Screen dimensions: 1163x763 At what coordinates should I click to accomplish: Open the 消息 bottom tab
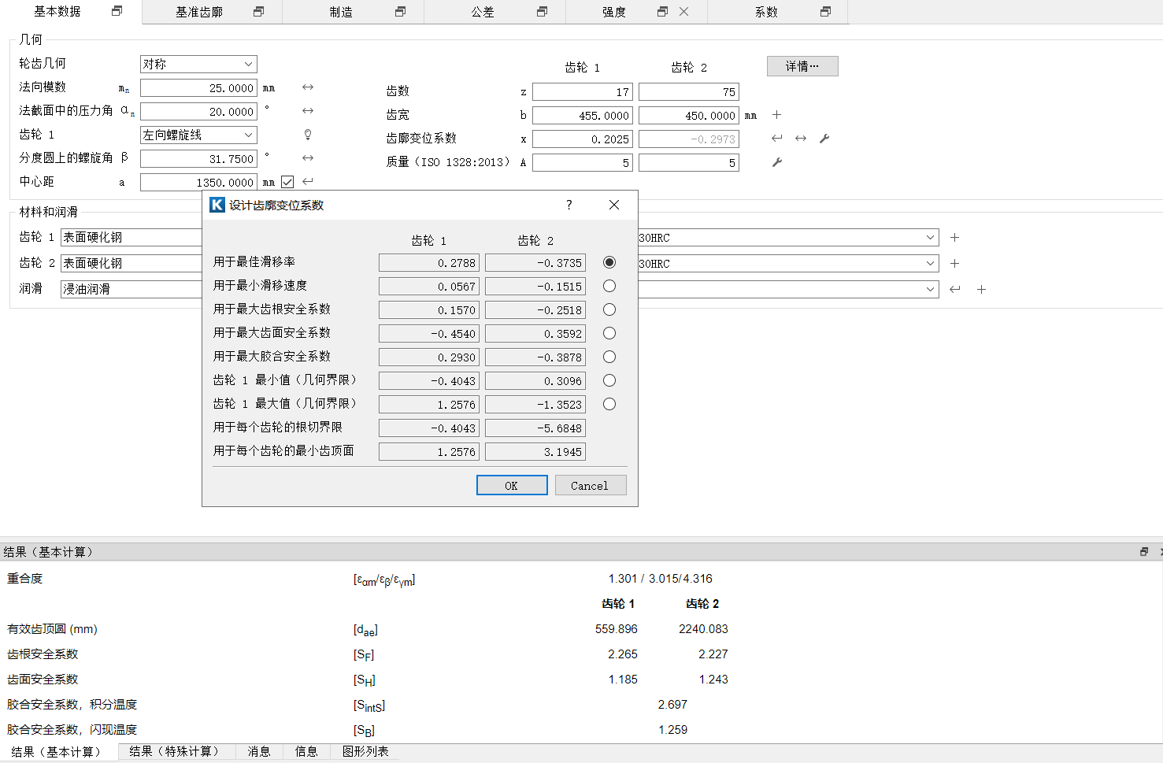click(x=259, y=751)
